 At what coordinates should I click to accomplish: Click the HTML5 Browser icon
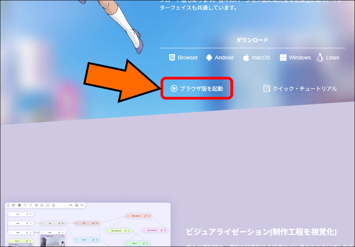coord(172,58)
